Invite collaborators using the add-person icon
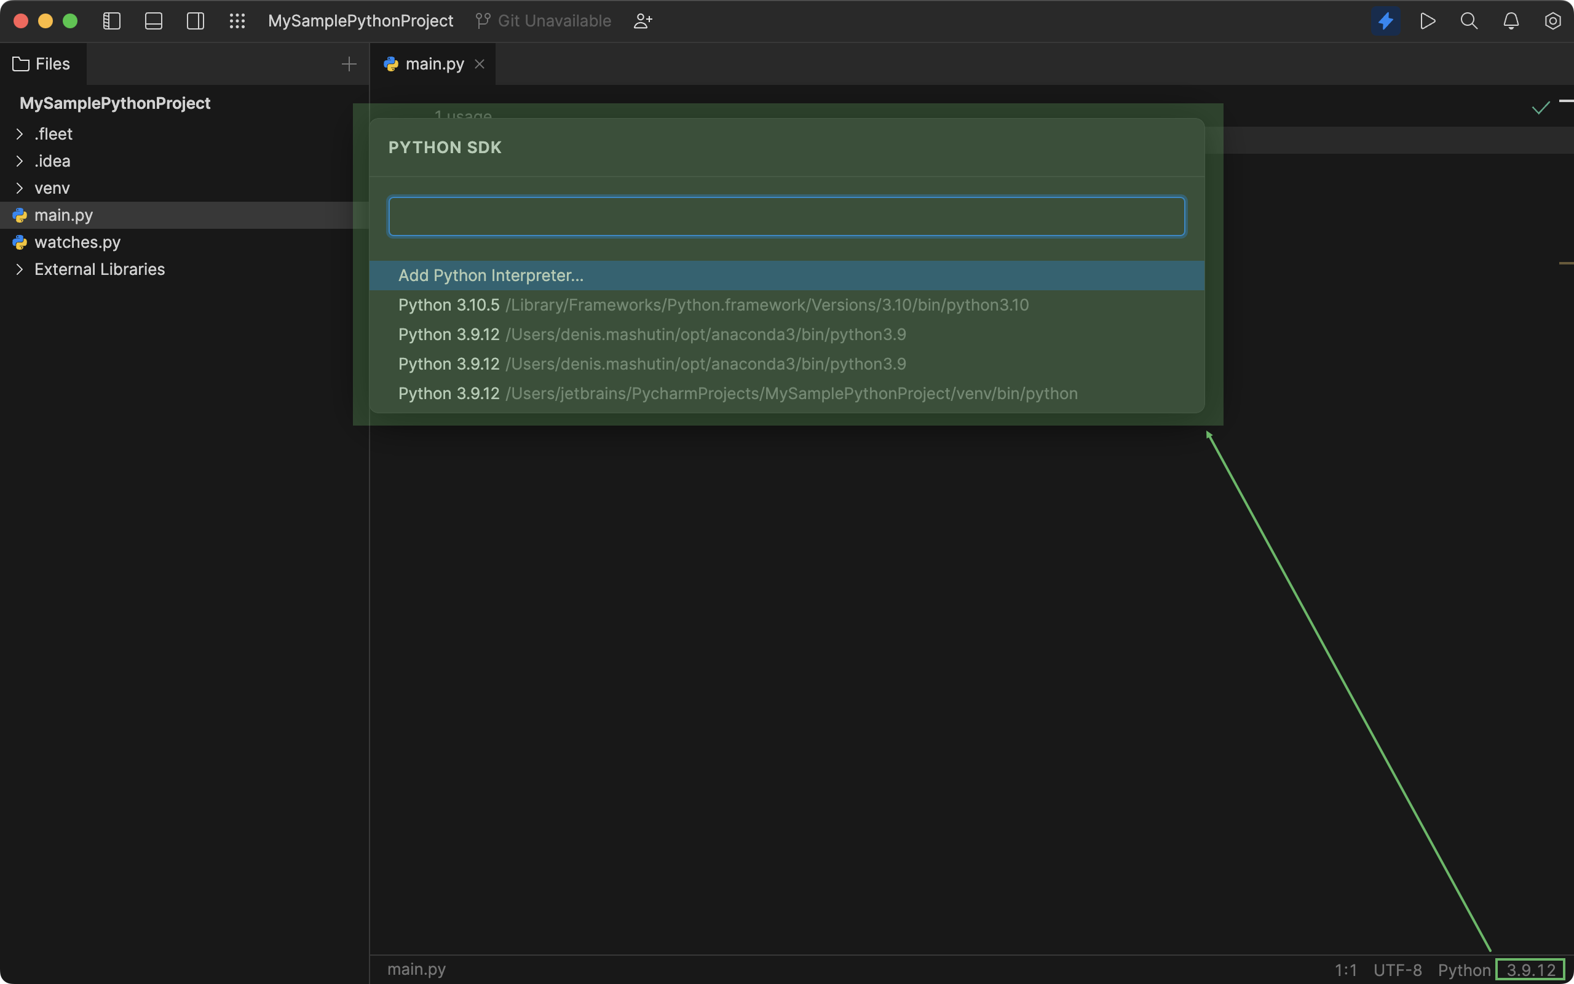Image resolution: width=1574 pixels, height=984 pixels. point(643,20)
